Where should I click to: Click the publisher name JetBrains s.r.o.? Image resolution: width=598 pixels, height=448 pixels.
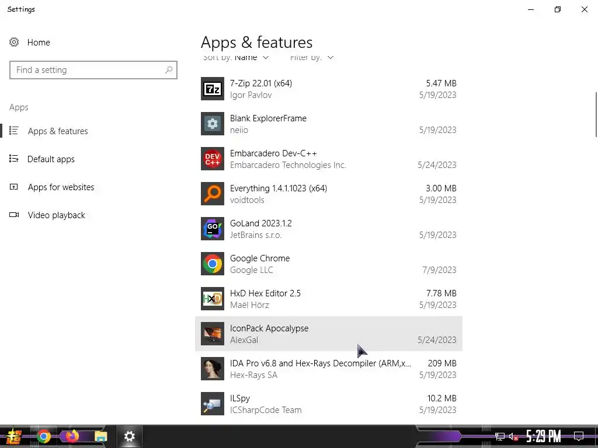tap(256, 235)
